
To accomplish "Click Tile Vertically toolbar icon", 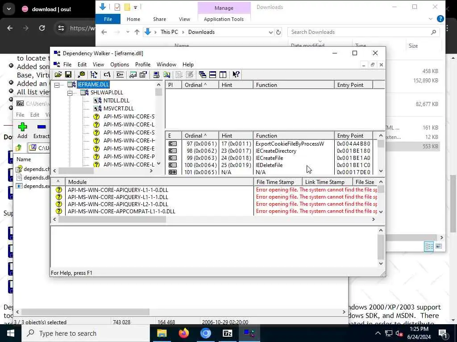I will pos(223,75).
